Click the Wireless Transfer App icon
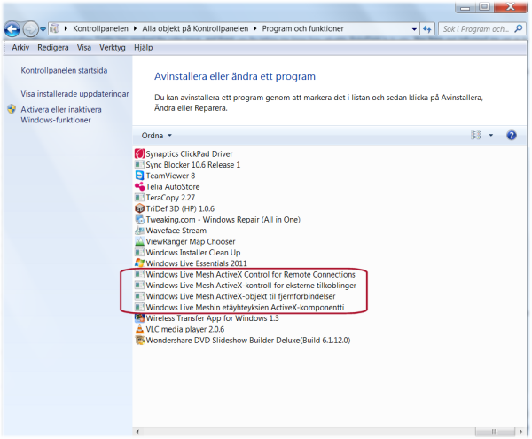The image size is (532, 439). [139, 318]
